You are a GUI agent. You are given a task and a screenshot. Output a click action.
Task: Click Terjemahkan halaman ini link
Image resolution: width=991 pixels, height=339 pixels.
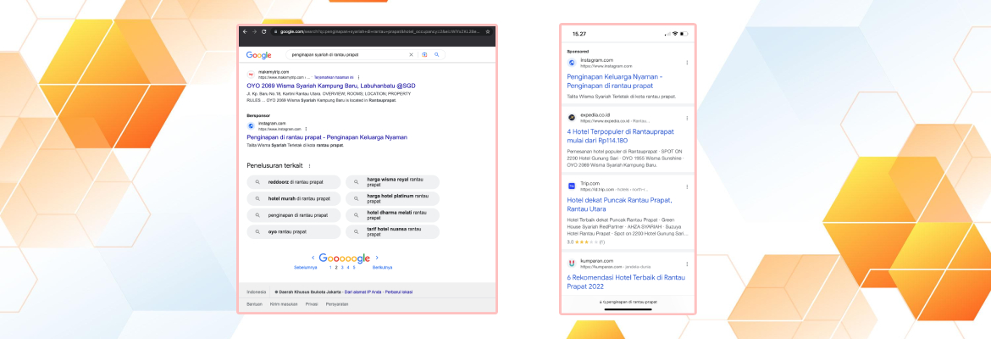tap(334, 77)
